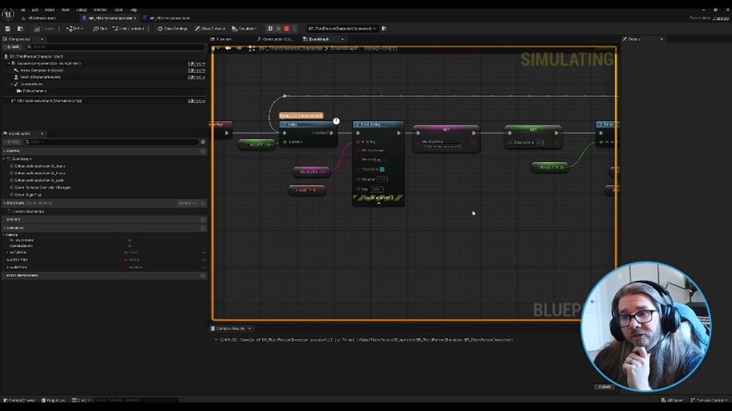Open the Debug menu

point(82,10)
